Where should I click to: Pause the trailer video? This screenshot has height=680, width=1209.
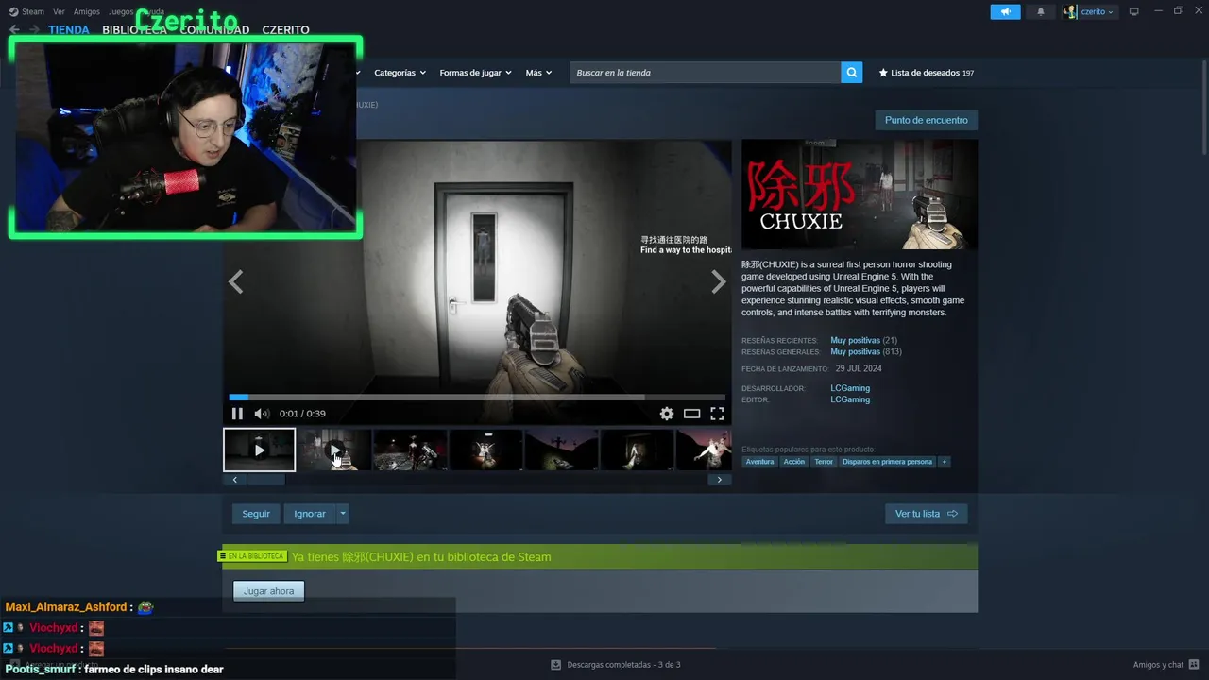237,414
